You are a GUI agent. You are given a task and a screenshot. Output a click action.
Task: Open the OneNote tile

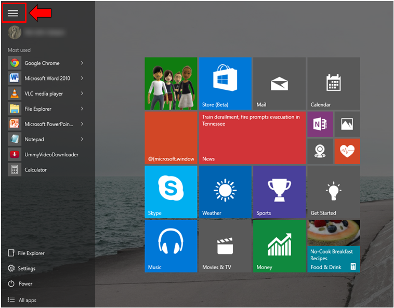tap(320, 124)
